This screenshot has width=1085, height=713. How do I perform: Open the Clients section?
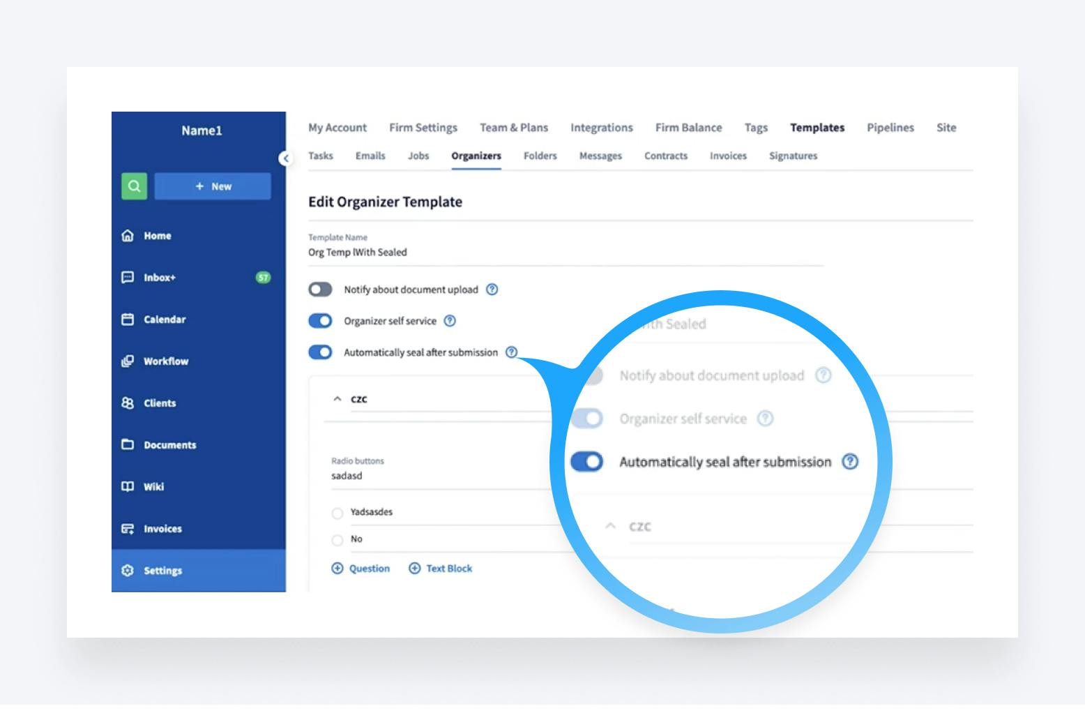160,403
